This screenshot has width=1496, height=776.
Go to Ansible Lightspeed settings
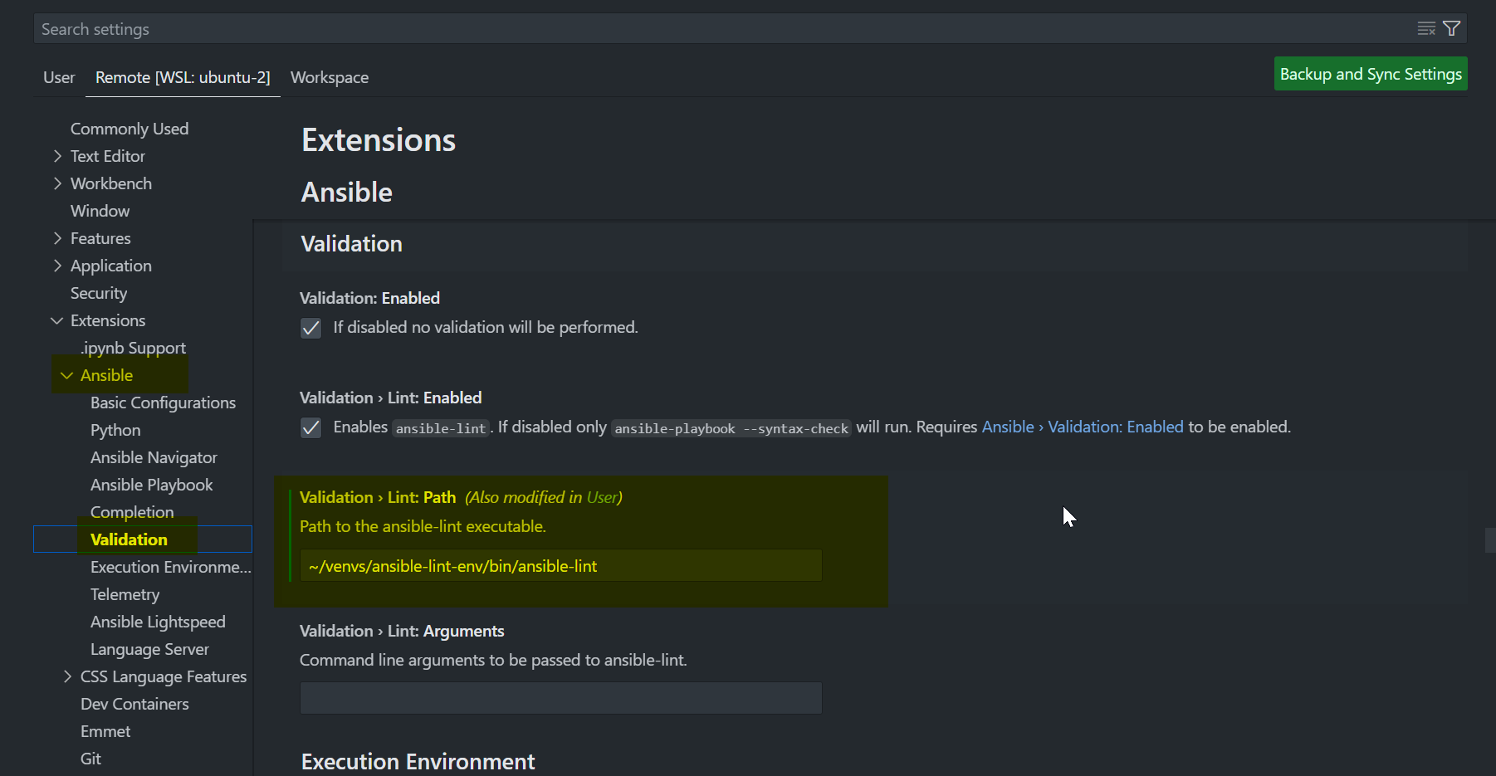[158, 622]
